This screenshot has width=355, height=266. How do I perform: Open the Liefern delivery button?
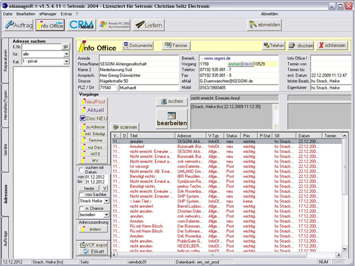(x=149, y=25)
